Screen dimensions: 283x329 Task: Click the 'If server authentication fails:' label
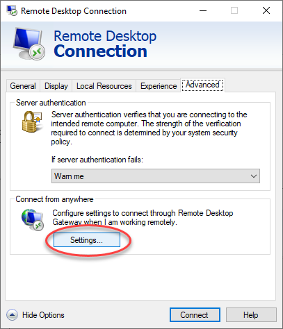tap(97, 160)
